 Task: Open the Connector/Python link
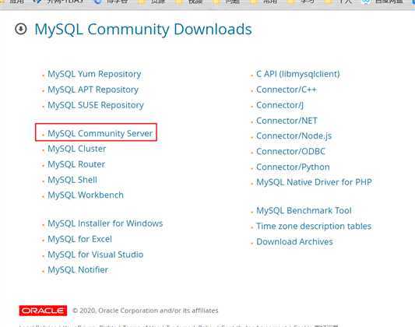coord(293,167)
